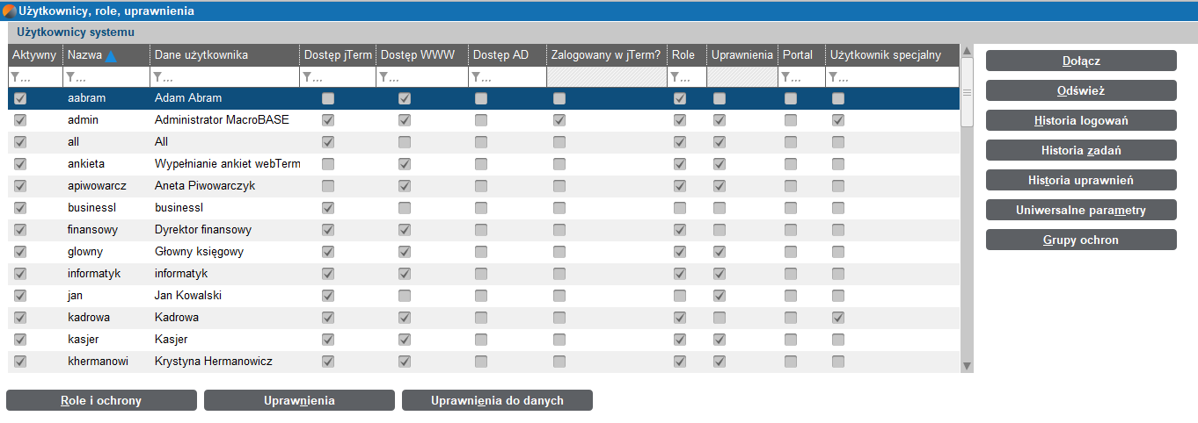The height and width of the screenshot is (423, 1198).
Task: Click scrollbar down arrow of the user table
Action: 967,366
